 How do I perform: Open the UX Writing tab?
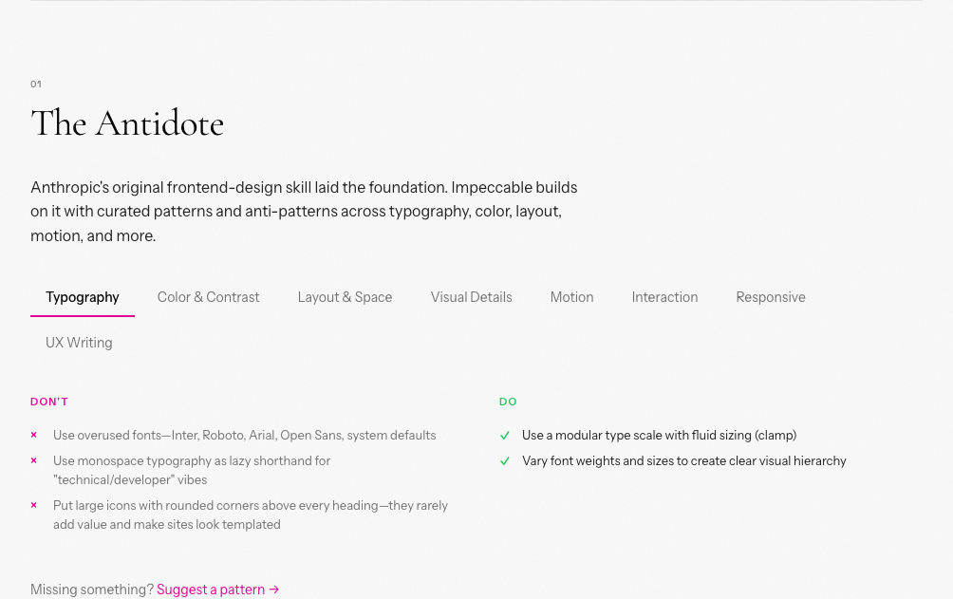[x=79, y=343]
